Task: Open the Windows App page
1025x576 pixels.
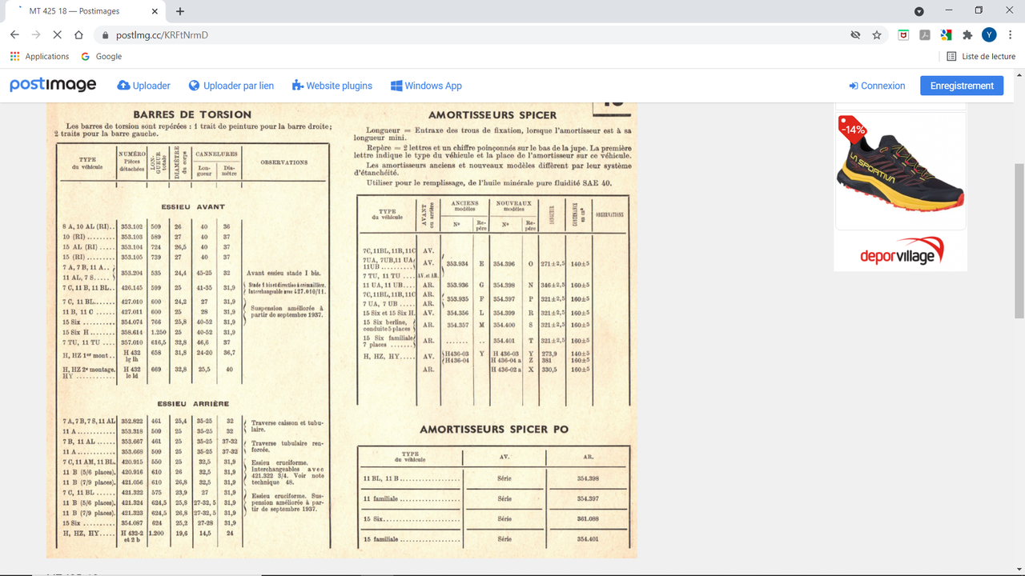Action: tap(426, 86)
